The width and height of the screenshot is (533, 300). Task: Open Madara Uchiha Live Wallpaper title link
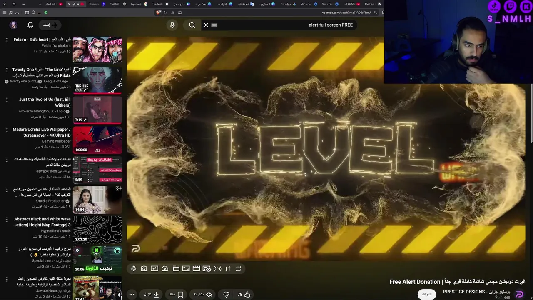pos(42,132)
